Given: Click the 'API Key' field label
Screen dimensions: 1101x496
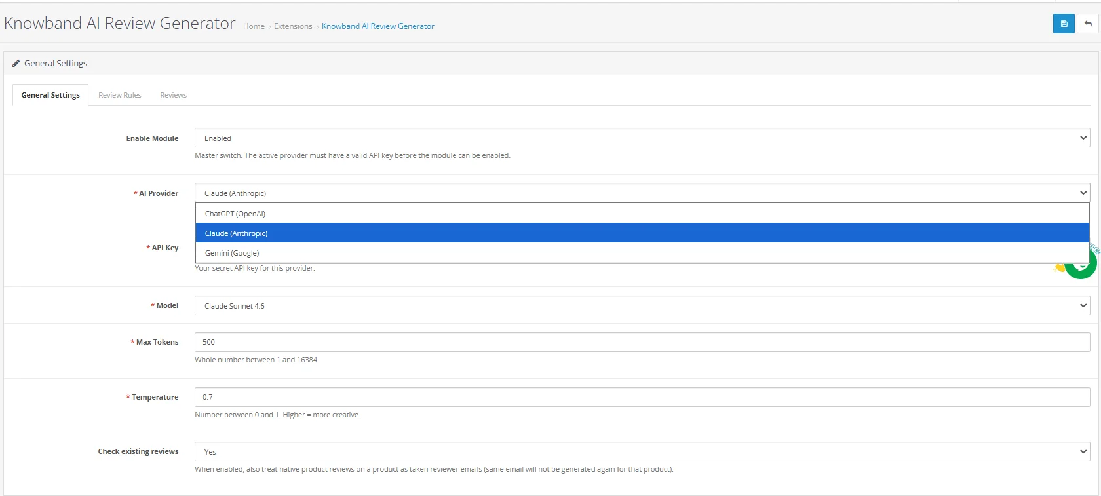Looking at the screenshot, I should pos(163,248).
